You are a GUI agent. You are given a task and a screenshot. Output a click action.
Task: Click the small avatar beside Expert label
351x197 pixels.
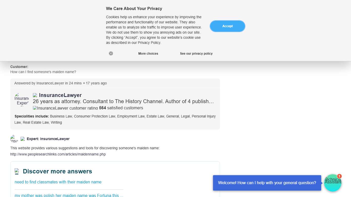(14, 139)
